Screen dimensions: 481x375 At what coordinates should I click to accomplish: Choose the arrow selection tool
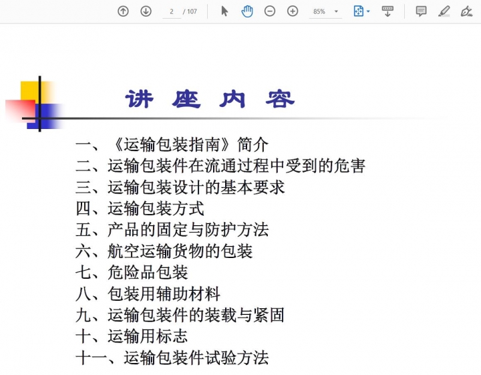224,11
